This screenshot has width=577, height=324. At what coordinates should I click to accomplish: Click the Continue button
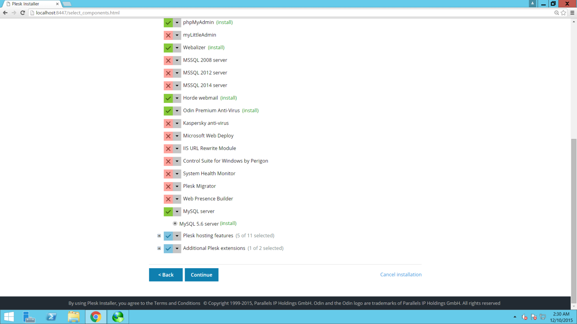[202, 275]
